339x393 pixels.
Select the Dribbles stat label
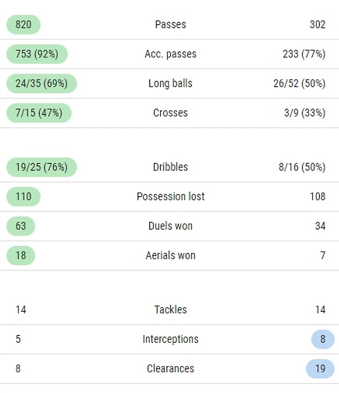point(170,167)
